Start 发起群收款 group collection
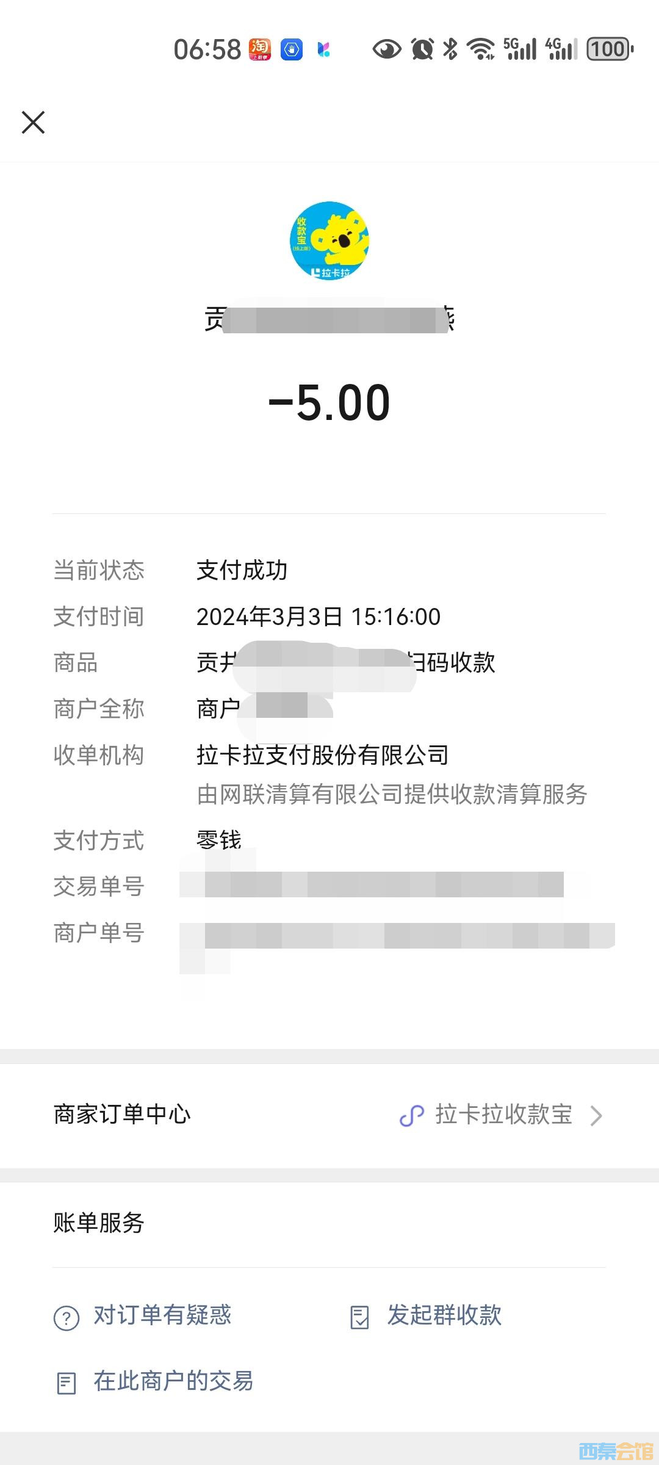Image resolution: width=659 pixels, height=1465 pixels. (444, 1315)
